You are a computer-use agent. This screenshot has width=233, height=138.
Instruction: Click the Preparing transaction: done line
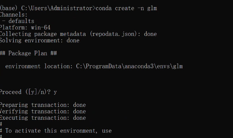pos(43,105)
